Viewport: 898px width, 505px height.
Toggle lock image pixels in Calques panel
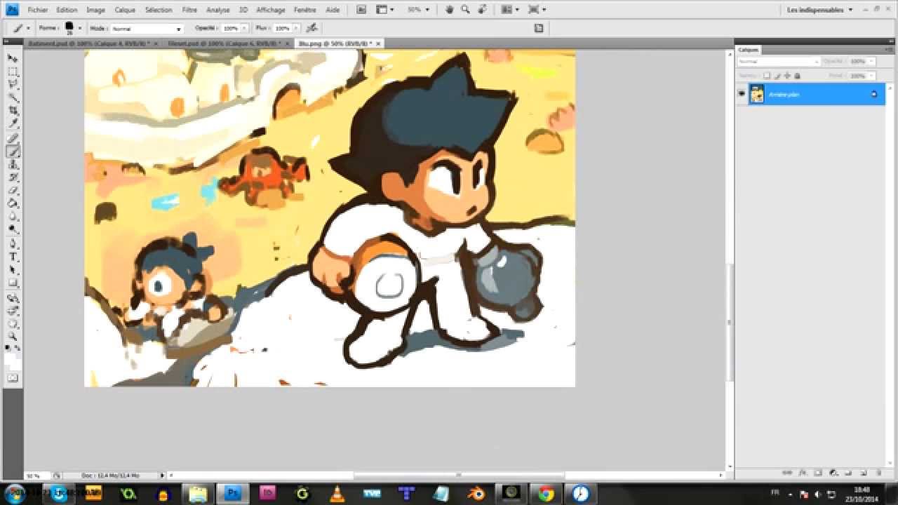point(777,76)
